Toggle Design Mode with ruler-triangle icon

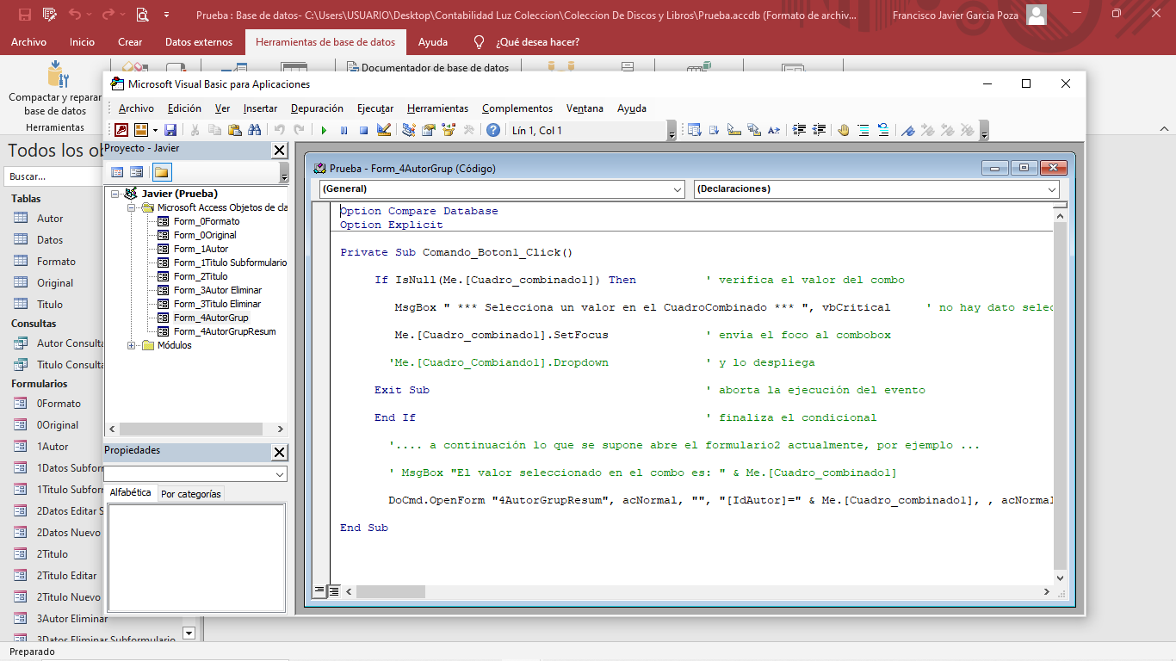(384, 130)
